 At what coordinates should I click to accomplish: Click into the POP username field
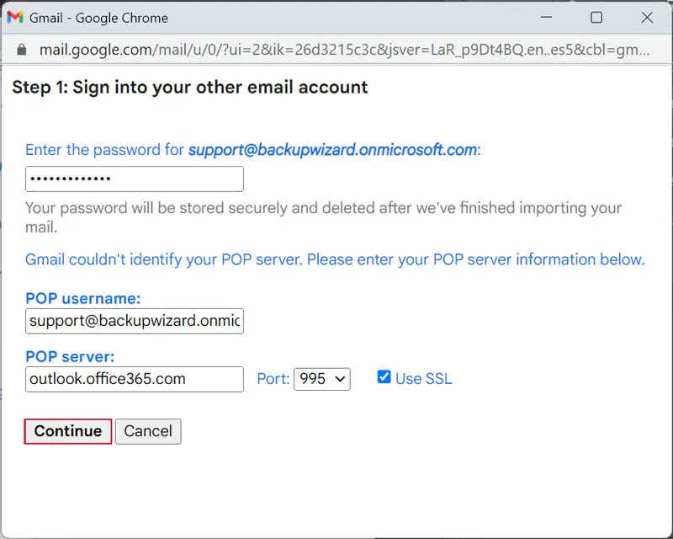tap(135, 321)
